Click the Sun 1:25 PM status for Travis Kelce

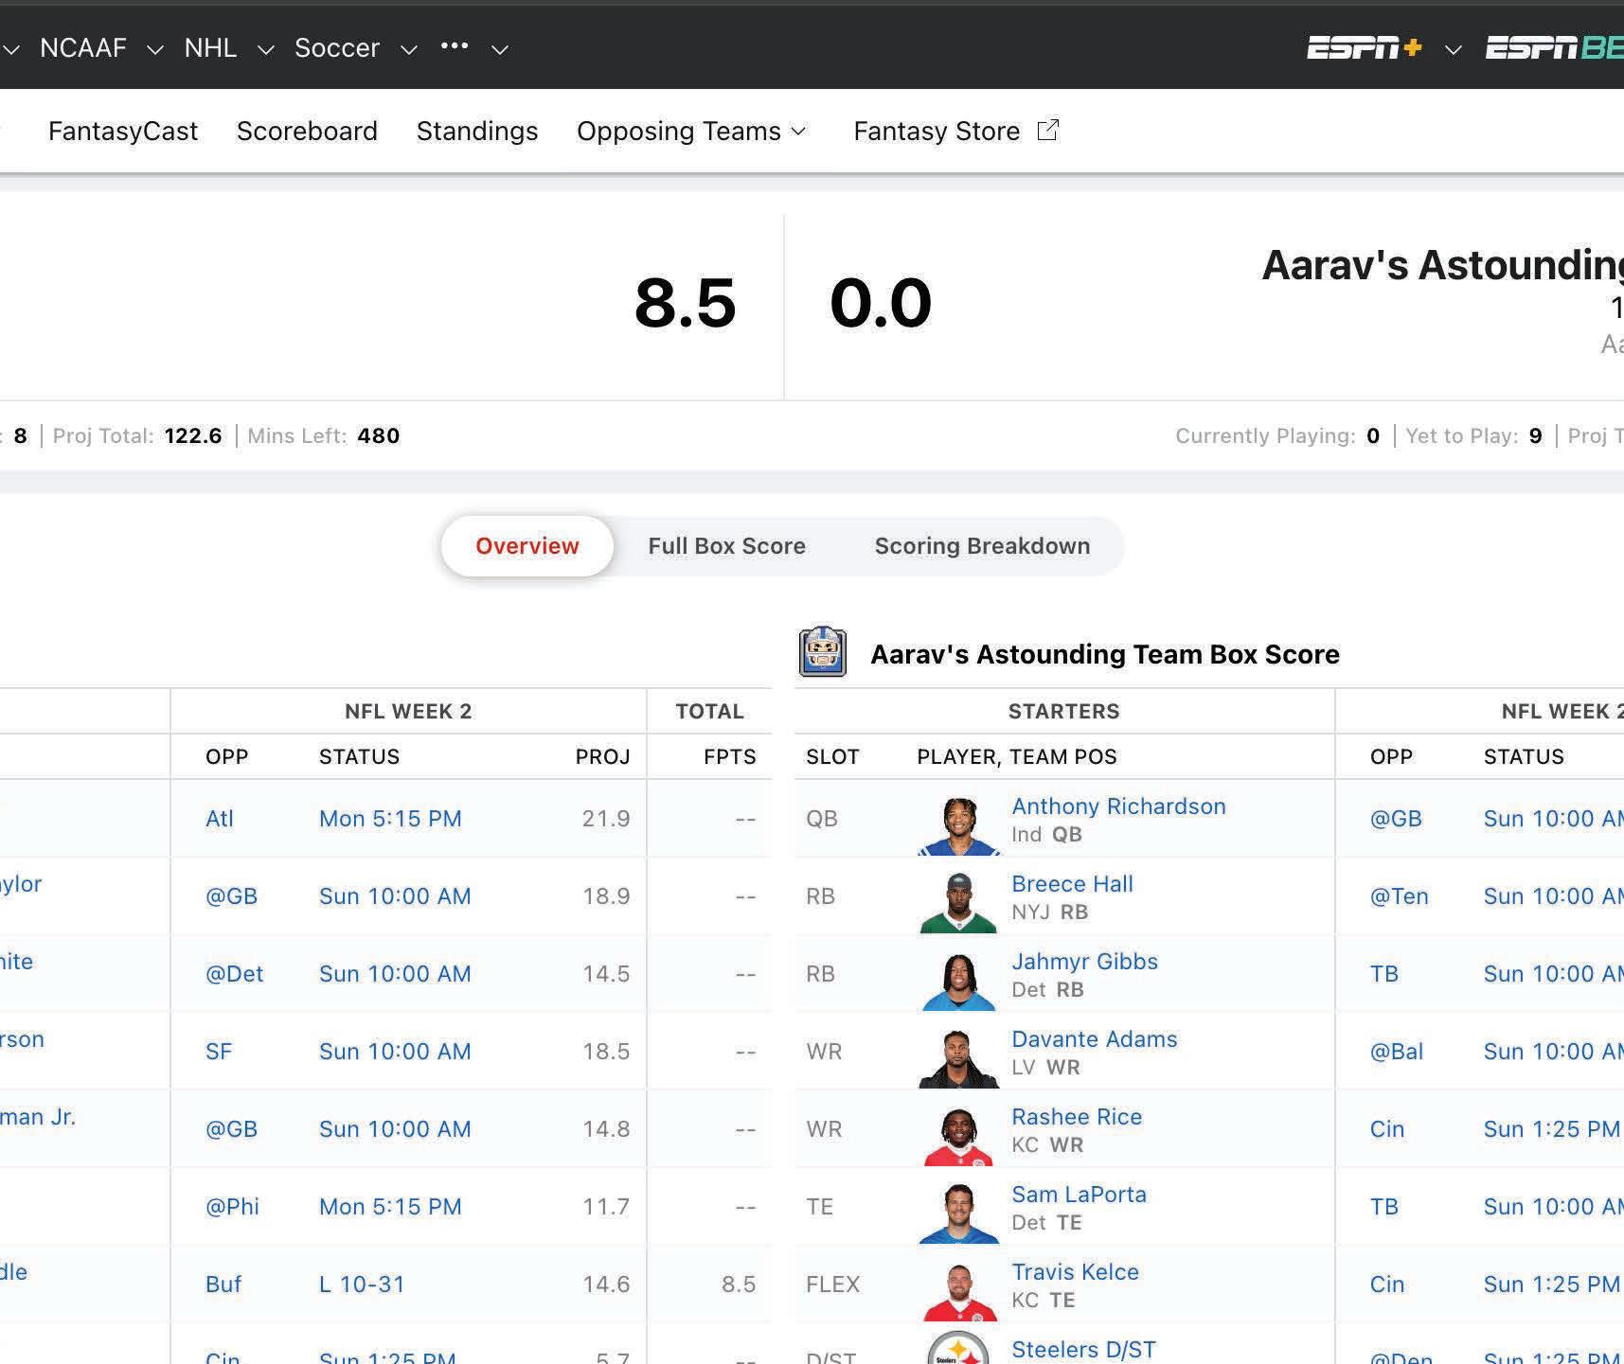point(1552,1284)
